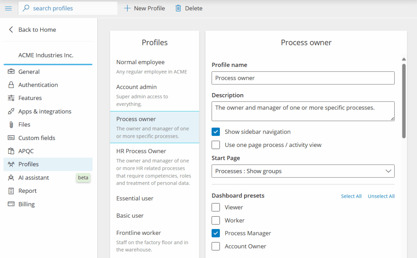The width and height of the screenshot is (417, 258).
Task: Open the hamburger menu icon
Action: coord(8,8)
